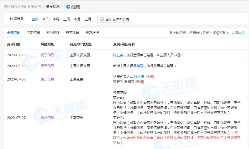Open 陈立英 link in the 退出 personnel row

click(118, 55)
